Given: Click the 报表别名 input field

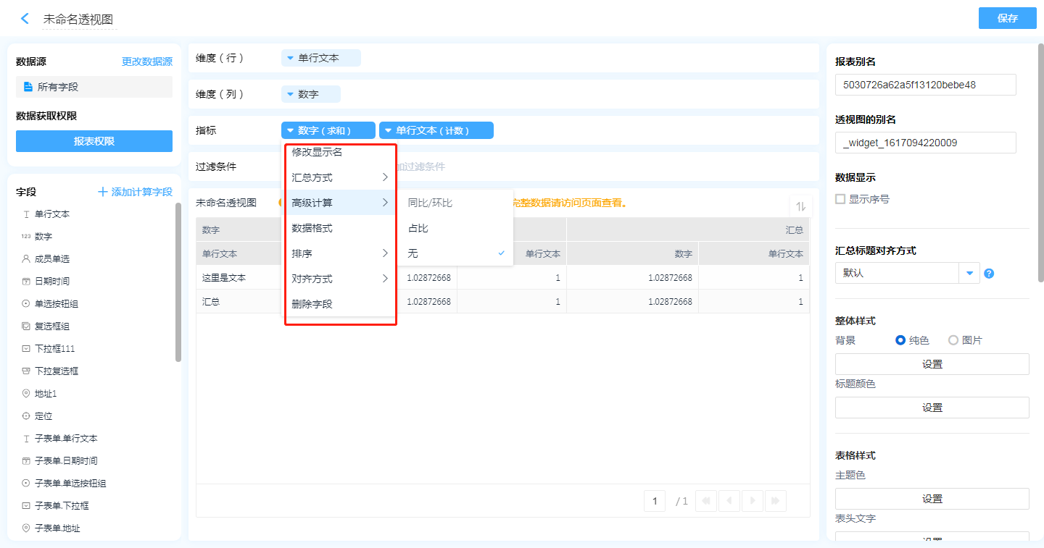Looking at the screenshot, I should [925, 85].
